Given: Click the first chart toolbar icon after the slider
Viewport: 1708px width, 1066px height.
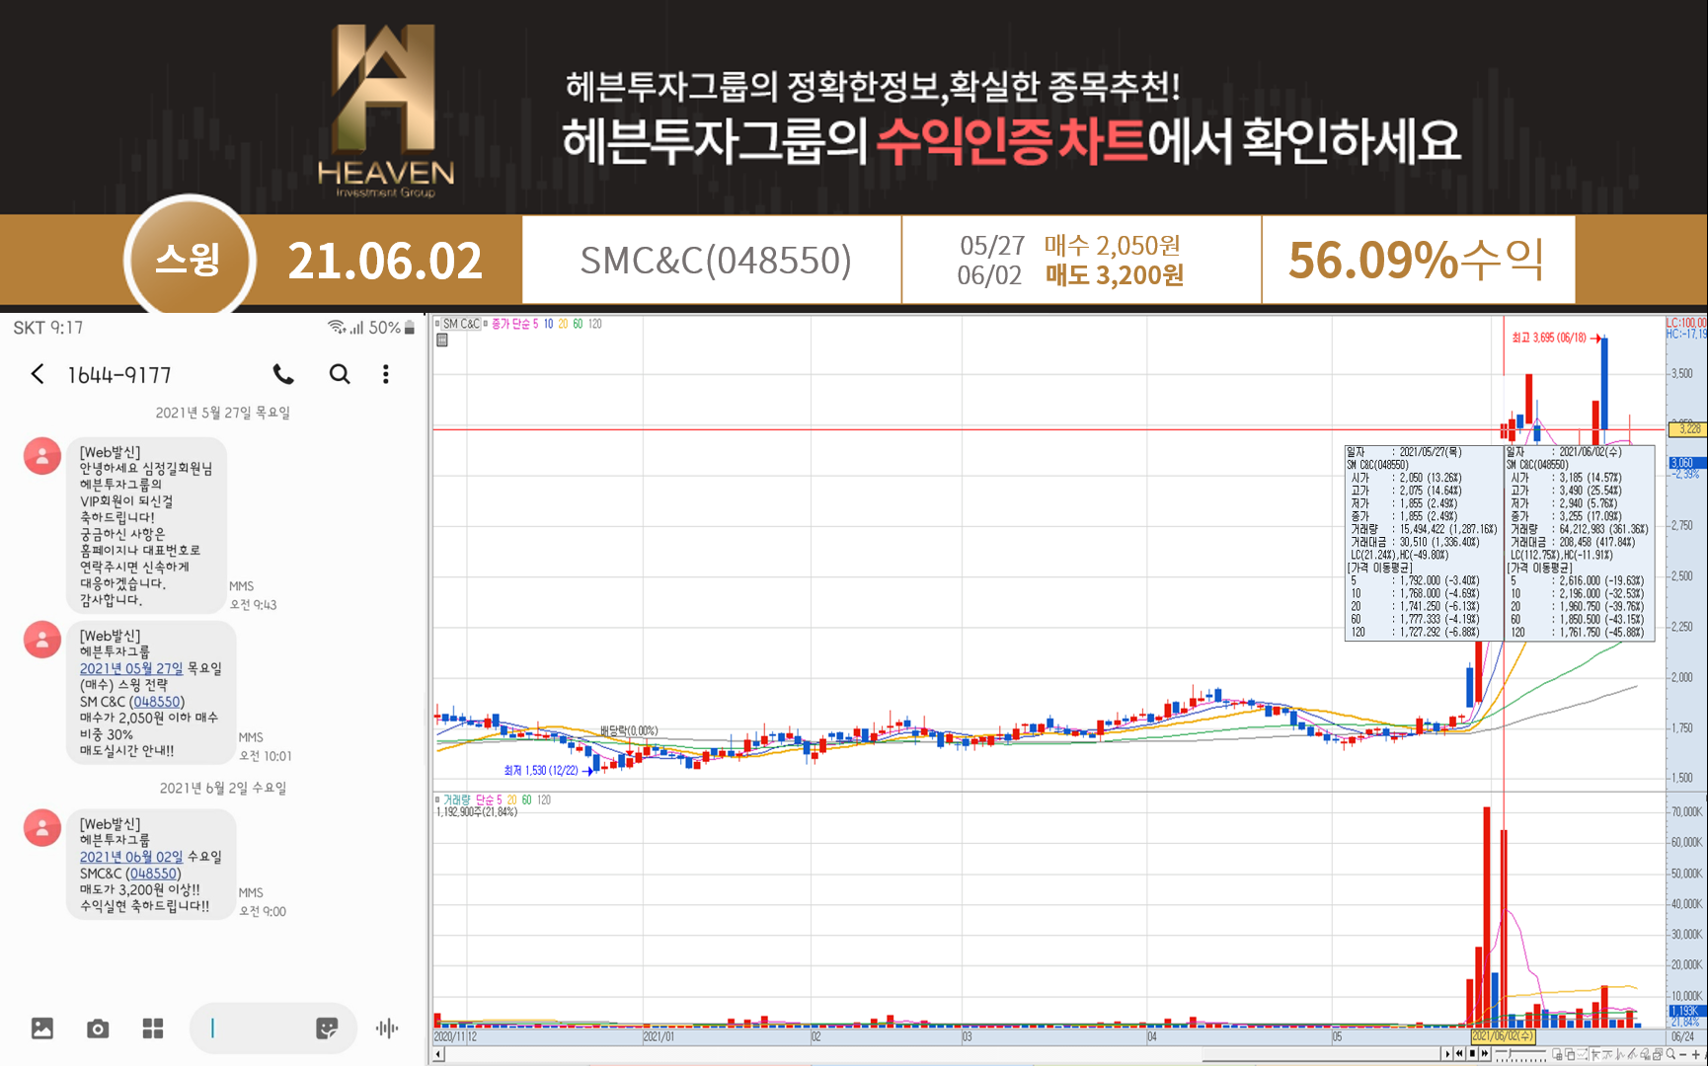Looking at the screenshot, I should (1558, 1054).
